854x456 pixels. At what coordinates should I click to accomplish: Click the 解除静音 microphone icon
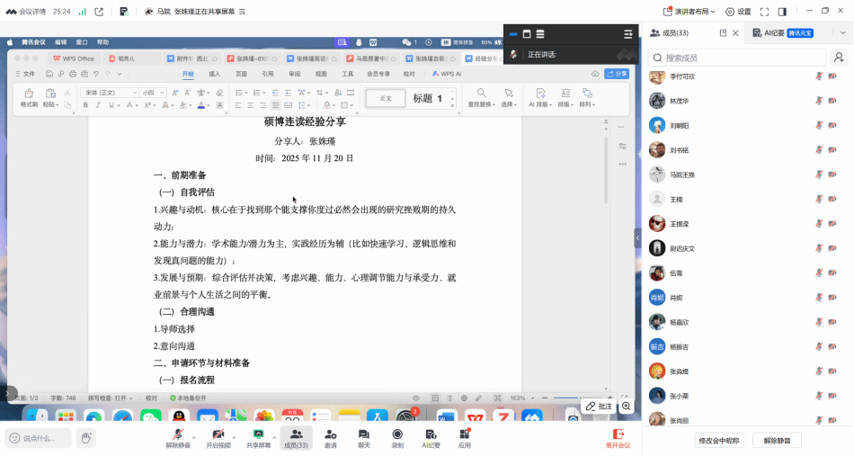pos(177,434)
